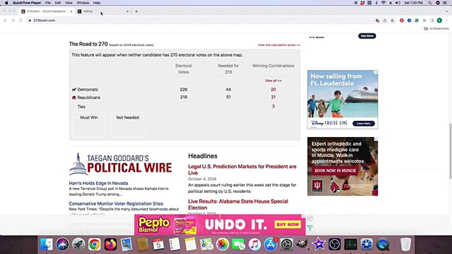Open the View menu

click(69, 3)
